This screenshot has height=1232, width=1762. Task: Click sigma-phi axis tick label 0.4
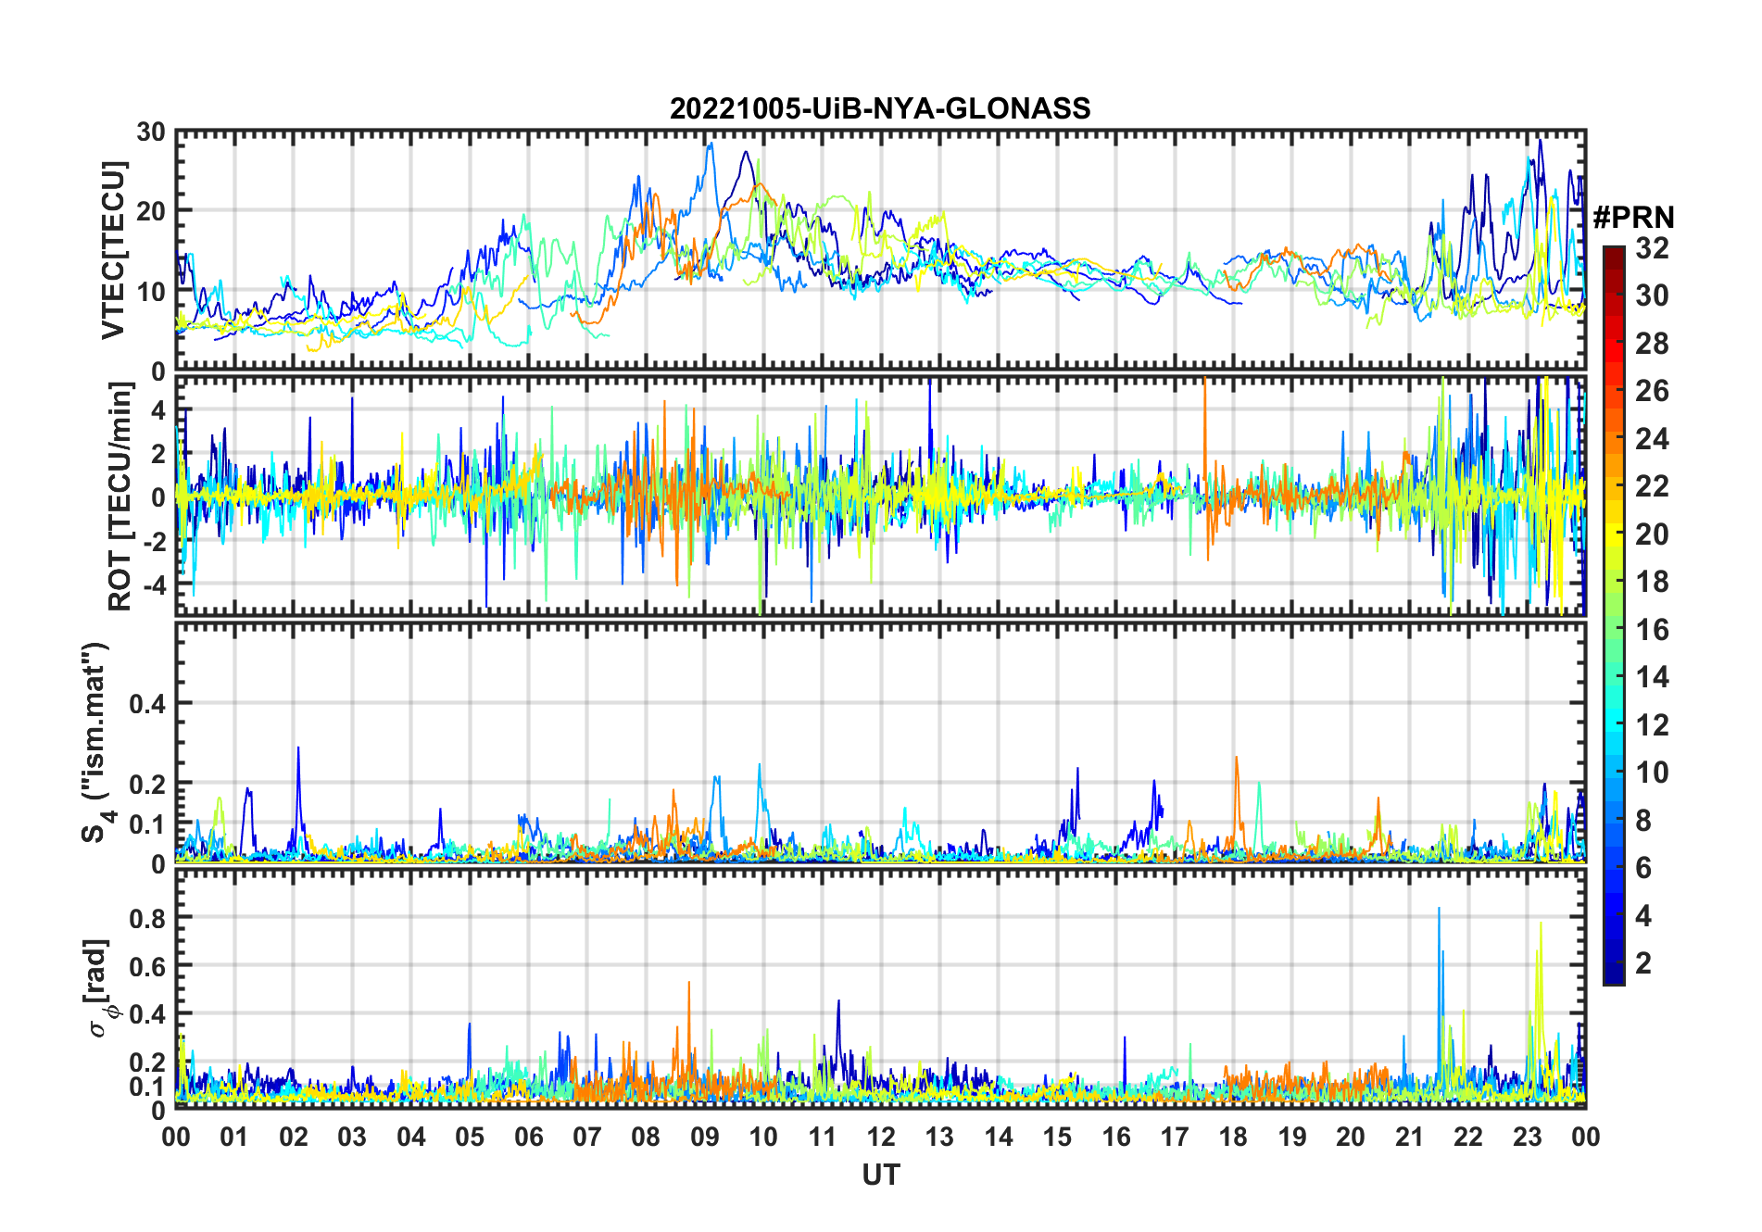[x=148, y=1013]
